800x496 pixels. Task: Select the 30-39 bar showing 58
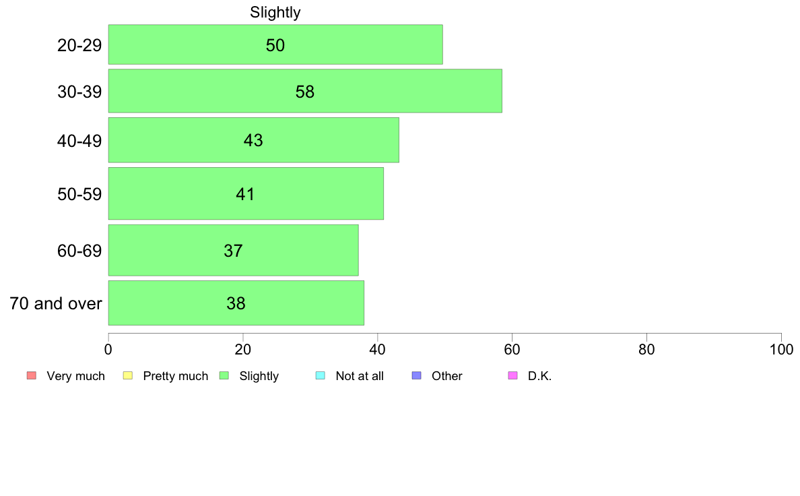(305, 91)
